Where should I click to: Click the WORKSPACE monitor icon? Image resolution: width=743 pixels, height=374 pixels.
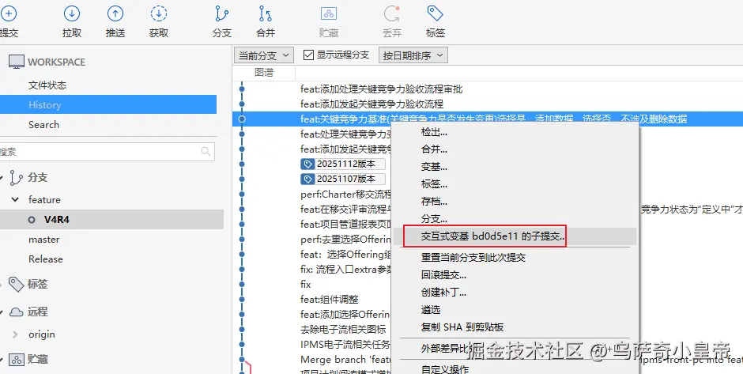[x=17, y=62]
